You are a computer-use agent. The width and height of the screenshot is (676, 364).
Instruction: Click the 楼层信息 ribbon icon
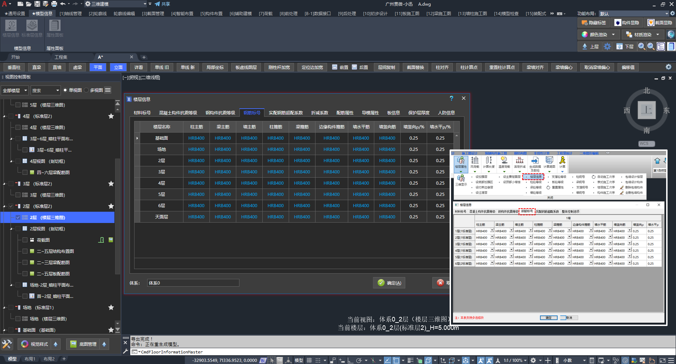pos(11,26)
